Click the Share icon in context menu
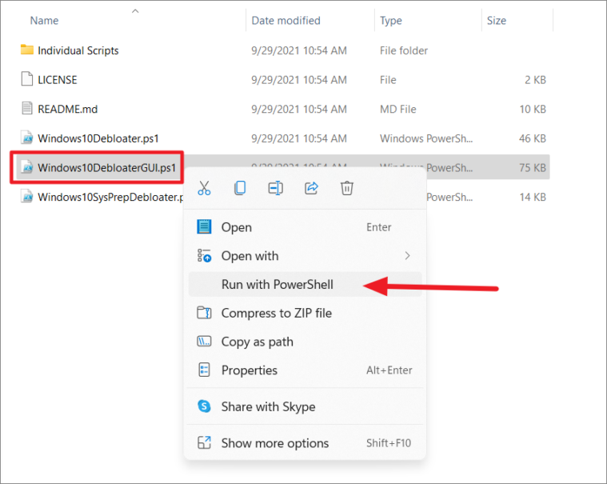Screen dimensions: 607x484 click(x=311, y=188)
